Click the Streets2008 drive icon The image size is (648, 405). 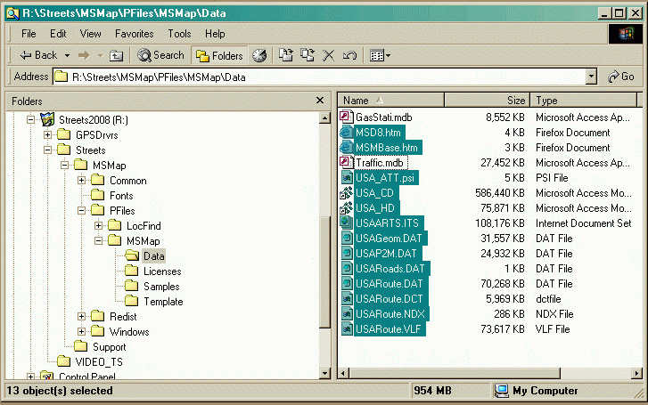[x=47, y=119]
